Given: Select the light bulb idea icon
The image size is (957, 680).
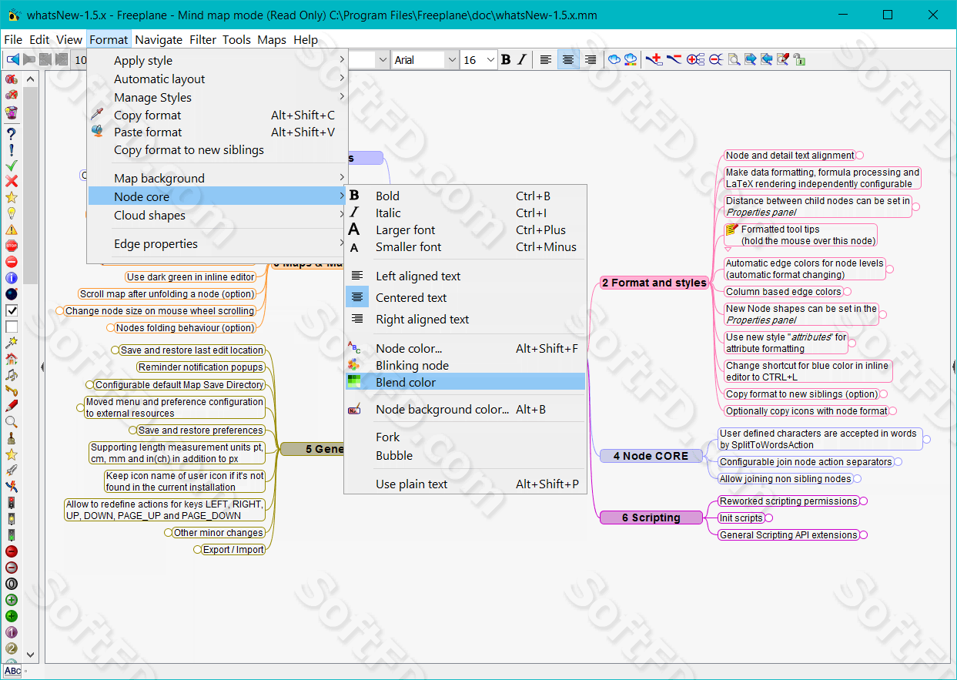Looking at the screenshot, I should [x=12, y=213].
